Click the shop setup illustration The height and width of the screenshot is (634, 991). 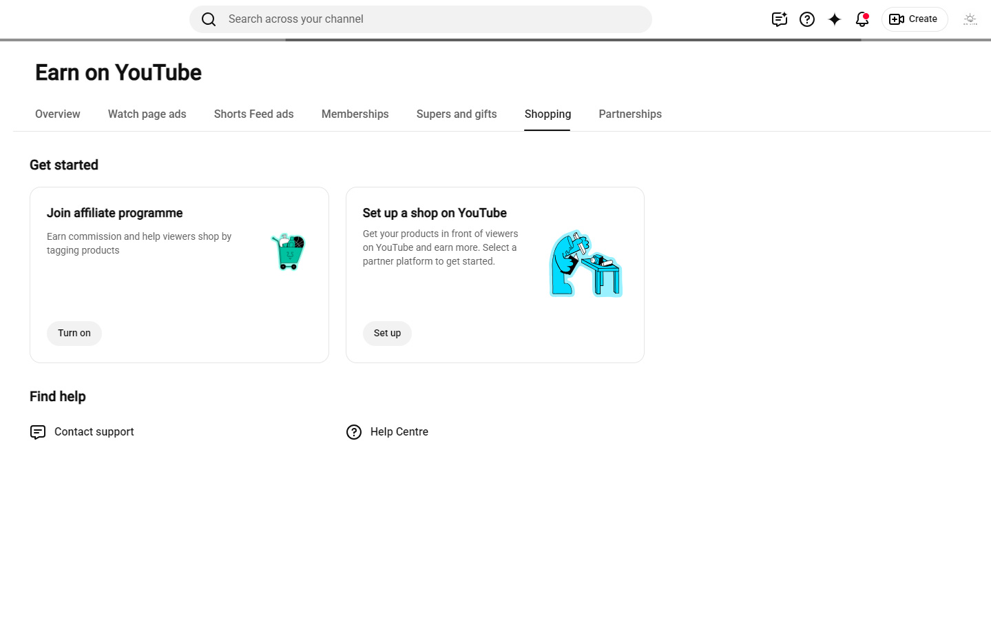tap(586, 264)
